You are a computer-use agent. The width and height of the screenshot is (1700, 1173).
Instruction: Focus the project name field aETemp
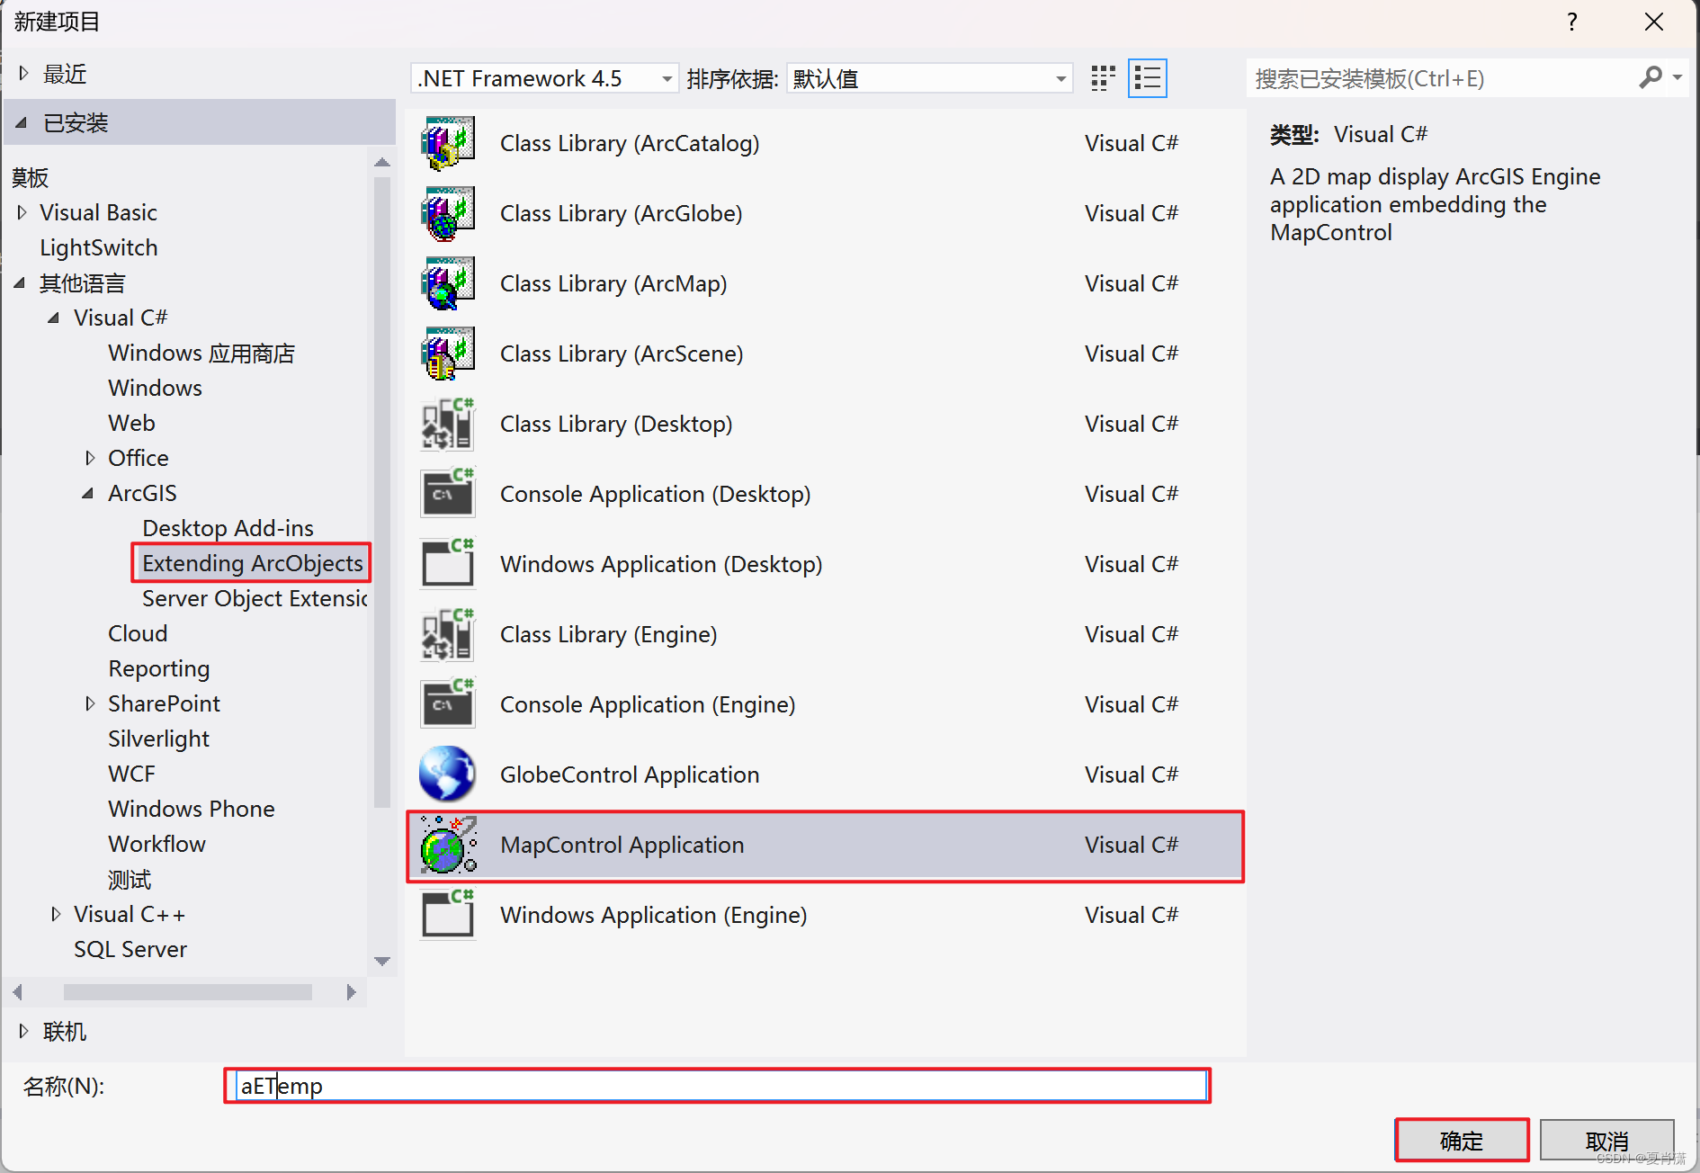click(721, 1086)
